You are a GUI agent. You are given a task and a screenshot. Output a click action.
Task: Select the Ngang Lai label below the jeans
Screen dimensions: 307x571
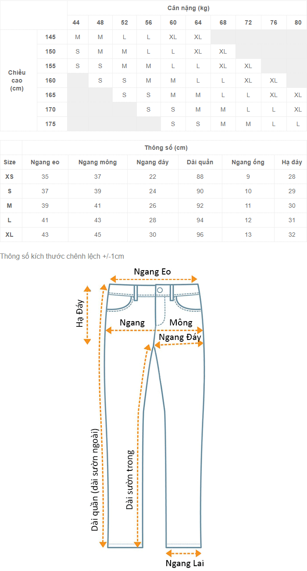[185, 563]
